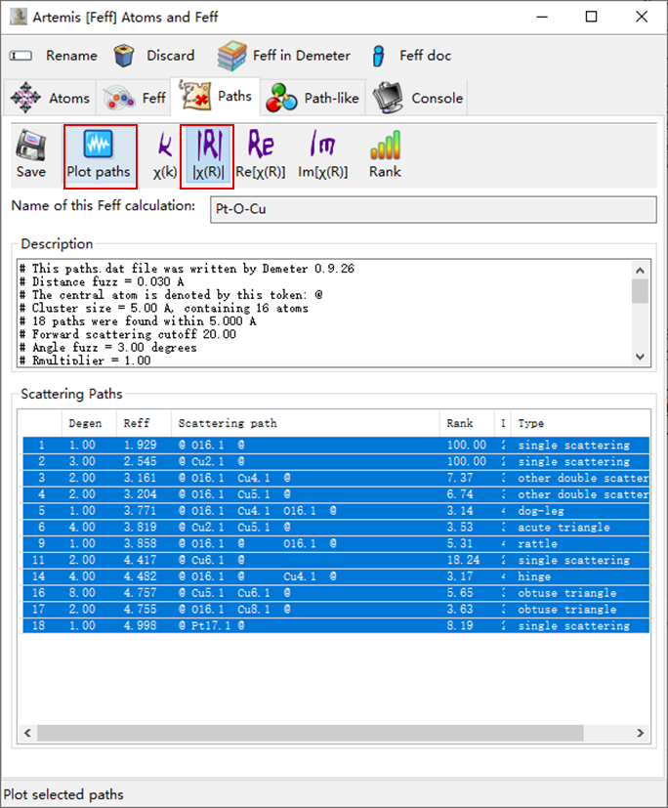668x808 pixels.
Task: Select path 2 Cu2.1 single scattering
Action: click(336, 462)
